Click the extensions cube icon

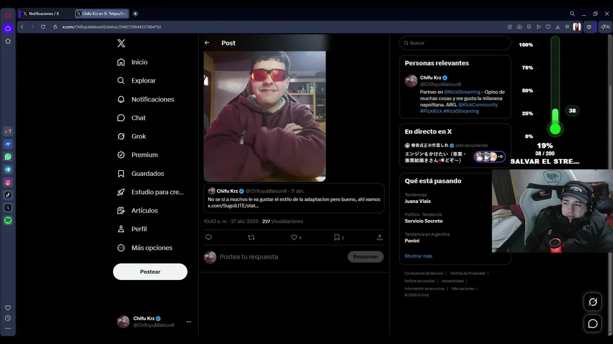coord(590,27)
